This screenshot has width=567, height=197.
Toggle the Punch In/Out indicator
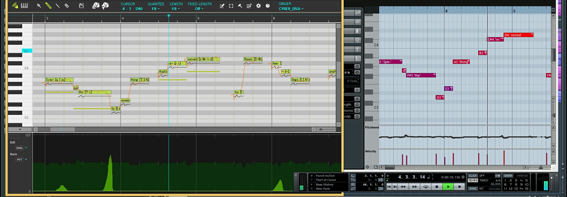tap(312, 176)
